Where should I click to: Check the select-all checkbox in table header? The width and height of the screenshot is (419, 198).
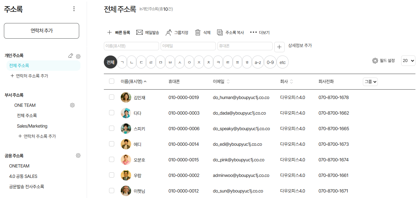[112, 81]
